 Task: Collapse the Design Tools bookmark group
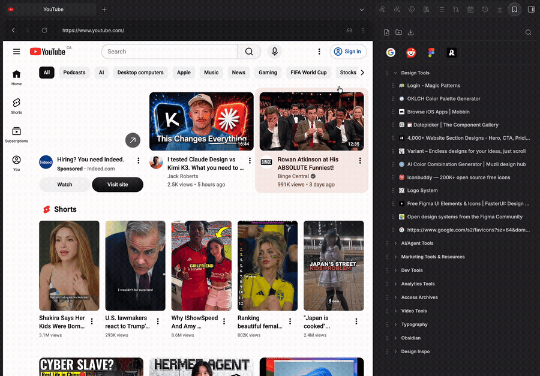[396, 73]
